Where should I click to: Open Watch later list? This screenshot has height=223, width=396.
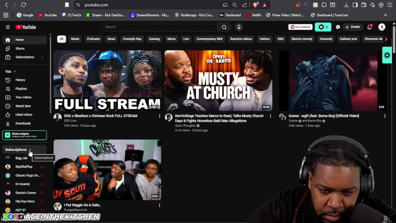point(25,106)
